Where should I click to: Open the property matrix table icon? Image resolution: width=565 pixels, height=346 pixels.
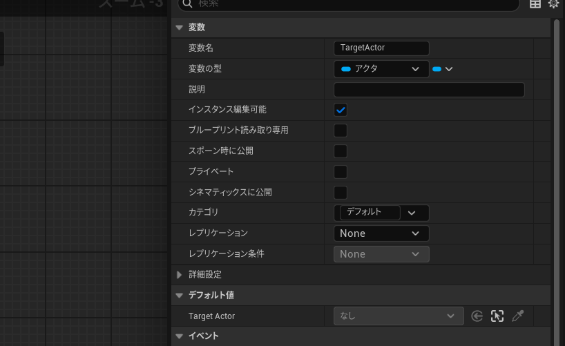[x=535, y=3]
